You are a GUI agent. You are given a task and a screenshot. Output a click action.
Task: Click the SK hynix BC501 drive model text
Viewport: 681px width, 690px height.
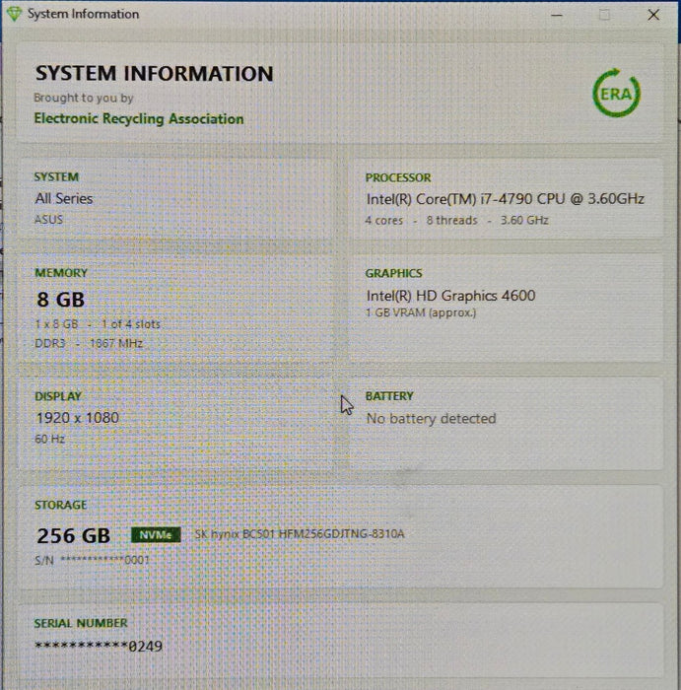pos(300,534)
